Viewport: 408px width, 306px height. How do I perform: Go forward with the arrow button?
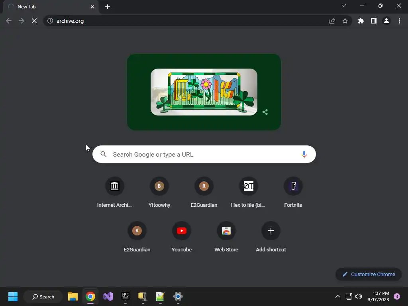[22, 21]
